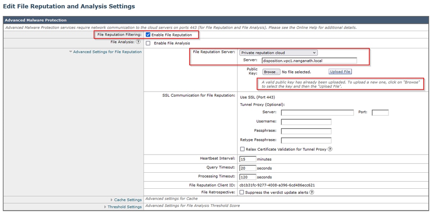Image resolution: width=431 pixels, height=212 pixels.
Task: Expand Threshold Settings section
Action: coord(123,207)
